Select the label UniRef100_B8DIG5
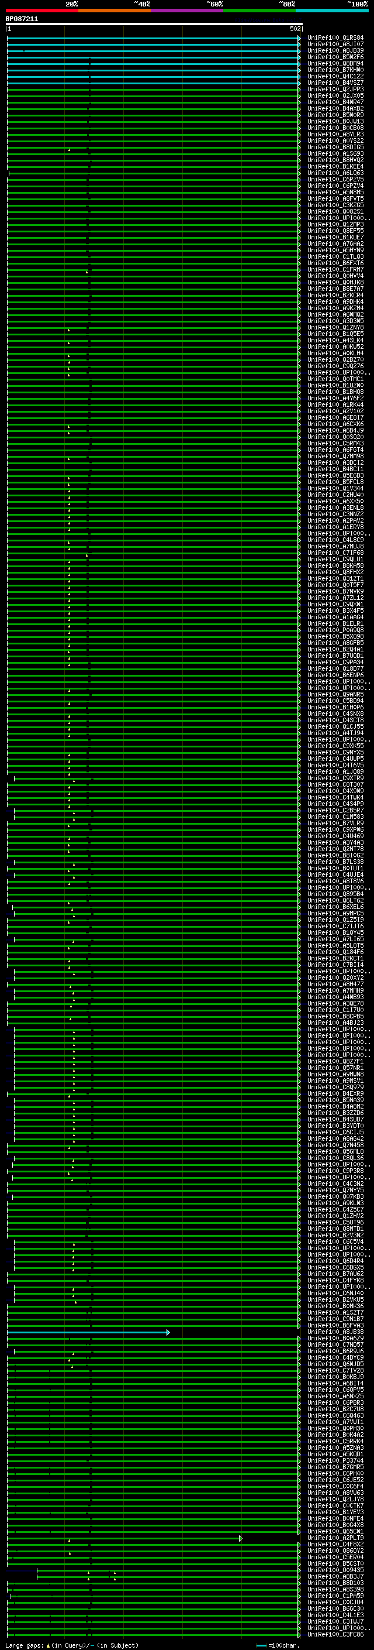 [335, 147]
